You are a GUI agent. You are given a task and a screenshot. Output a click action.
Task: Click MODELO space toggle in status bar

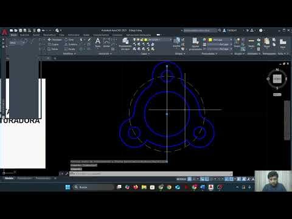tap(181, 179)
